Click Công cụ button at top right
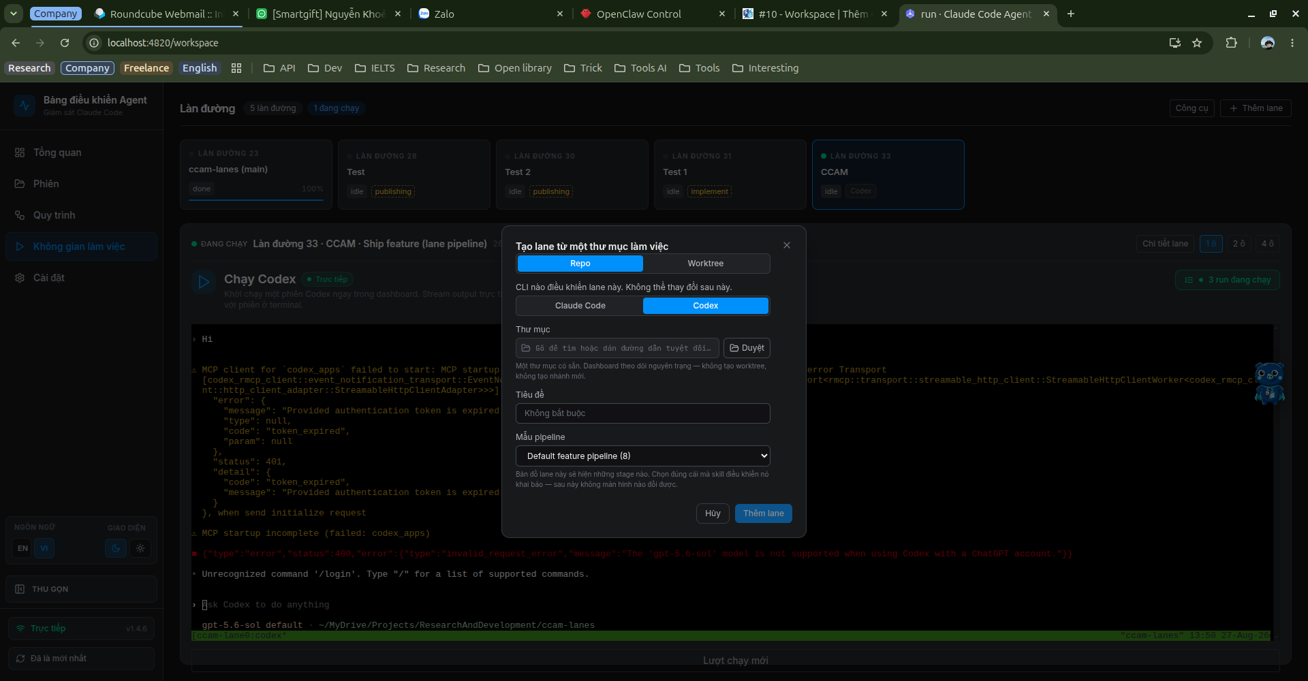 [x=1192, y=108]
